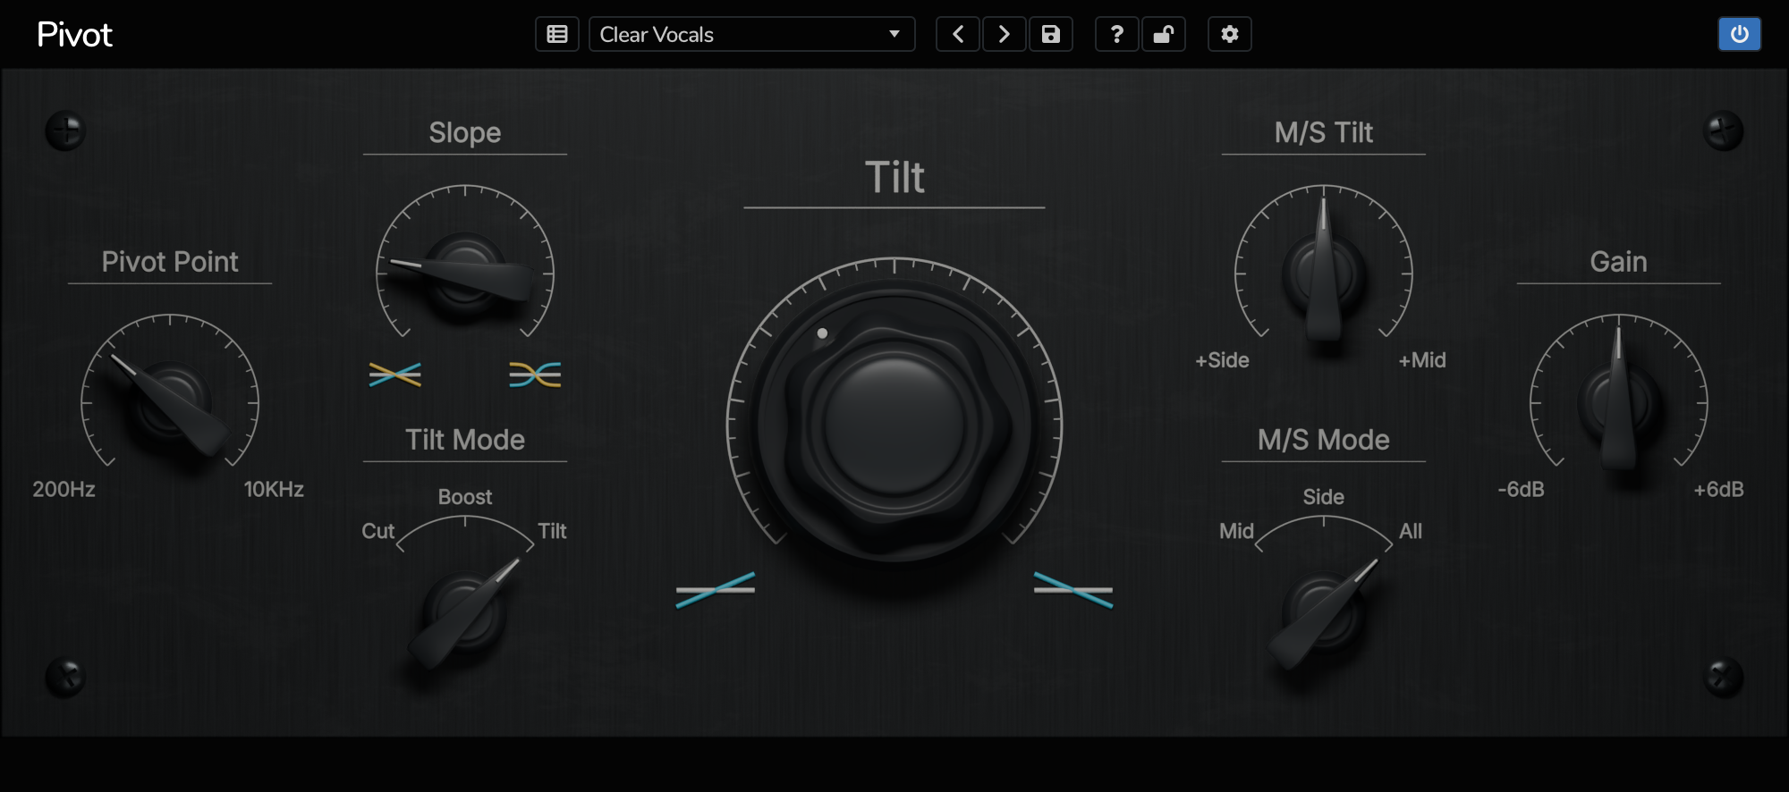
Task: Click the gentle slope curve icon
Action: point(395,375)
